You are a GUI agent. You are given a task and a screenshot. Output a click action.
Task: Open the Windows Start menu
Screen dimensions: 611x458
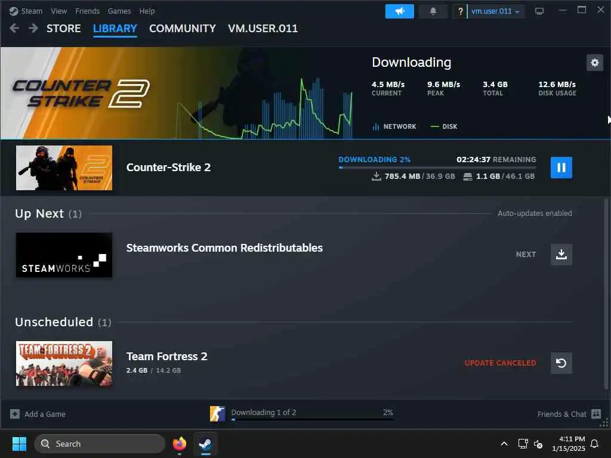point(19,444)
